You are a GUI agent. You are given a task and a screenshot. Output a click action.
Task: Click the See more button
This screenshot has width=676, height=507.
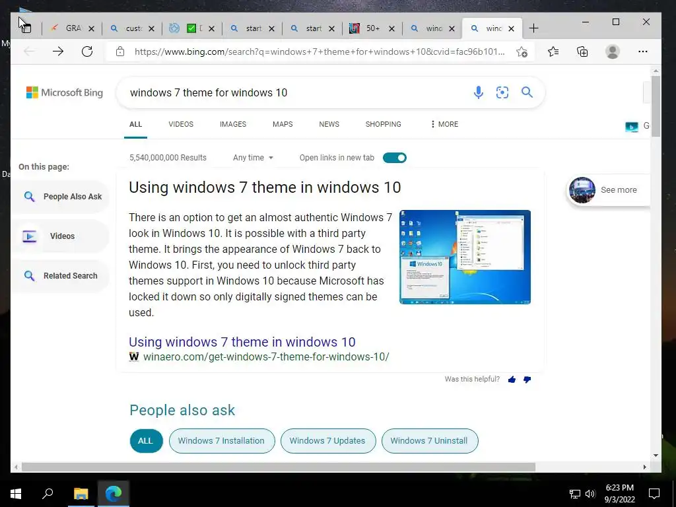(608, 190)
